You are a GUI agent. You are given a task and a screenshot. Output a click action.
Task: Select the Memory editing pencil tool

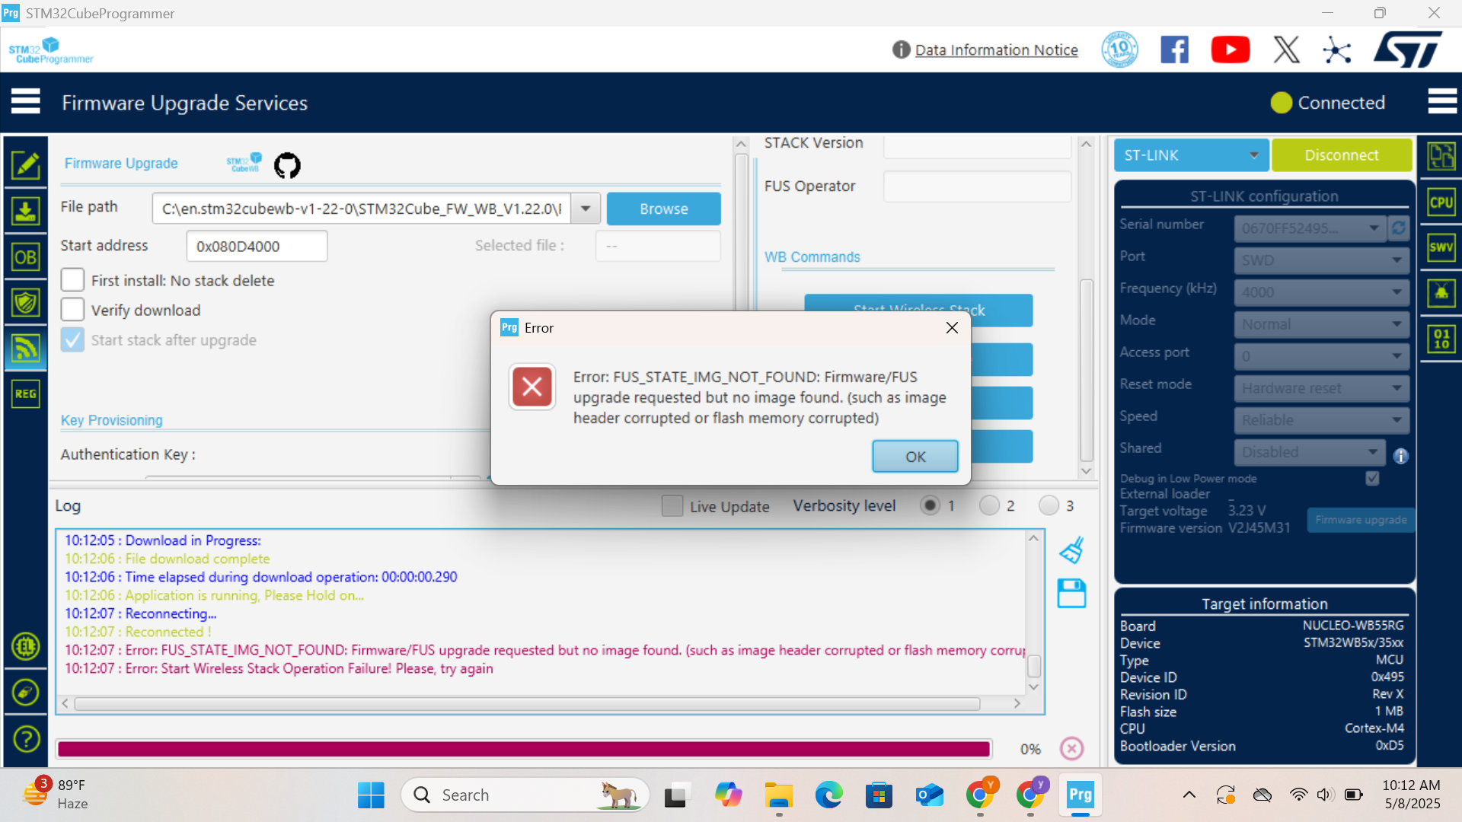[26, 164]
